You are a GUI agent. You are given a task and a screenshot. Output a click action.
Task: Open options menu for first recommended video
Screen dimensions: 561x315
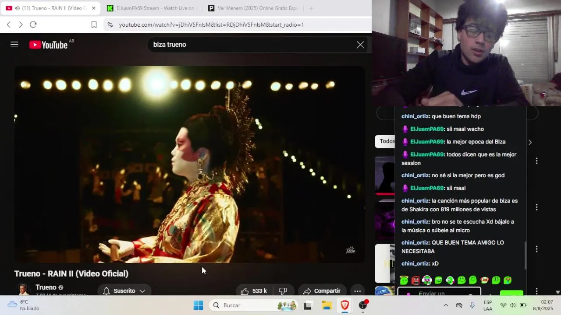tap(536, 161)
